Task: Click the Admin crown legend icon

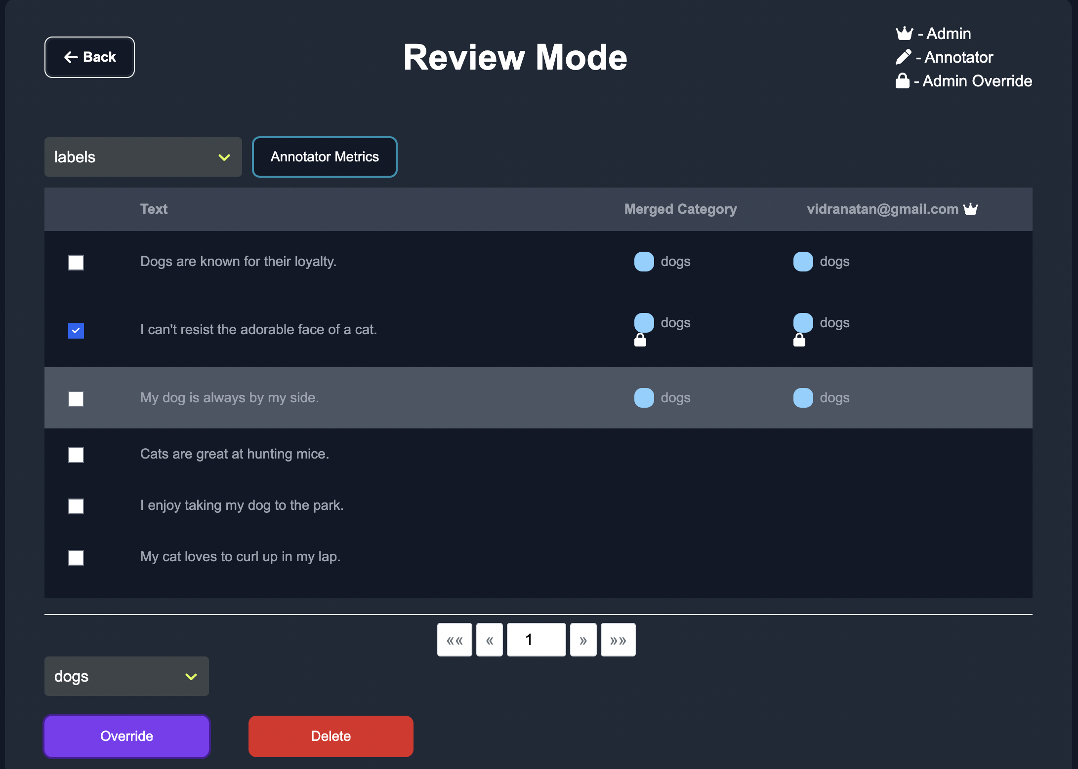Action: click(x=904, y=34)
